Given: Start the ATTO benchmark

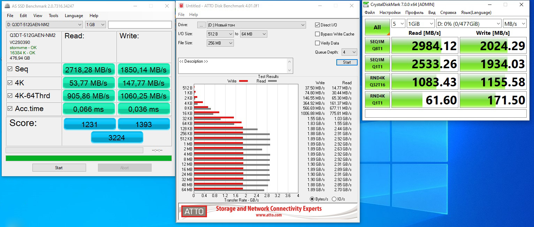Looking at the screenshot, I should coord(346,62).
